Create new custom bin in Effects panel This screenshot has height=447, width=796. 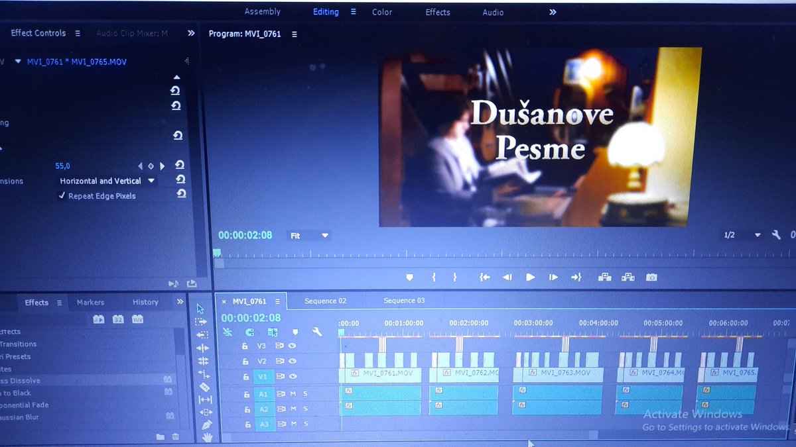[160, 436]
